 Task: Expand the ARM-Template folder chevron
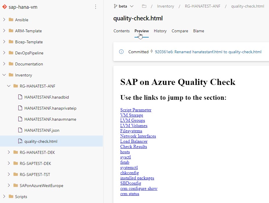(4, 31)
